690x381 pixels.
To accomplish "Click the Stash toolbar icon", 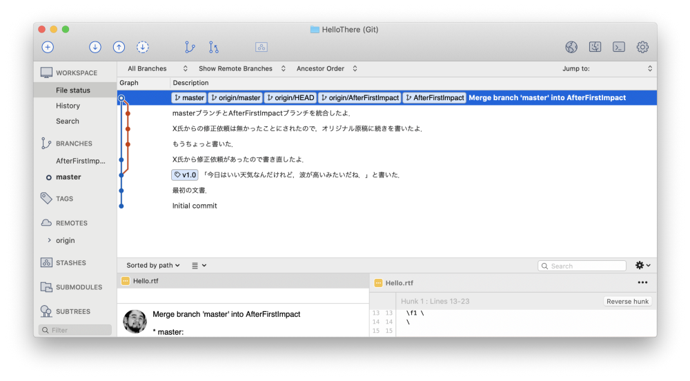I will click(x=262, y=47).
